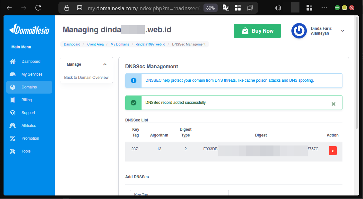Go to My Domains breadcrumb link
The image size is (363, 199).
click(x=120, y=44)
